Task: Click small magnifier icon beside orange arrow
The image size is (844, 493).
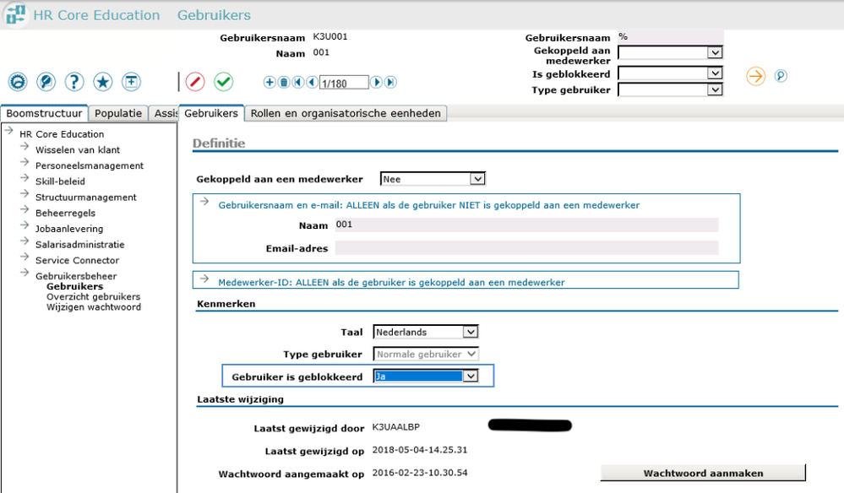Action: tap(781, 76)
